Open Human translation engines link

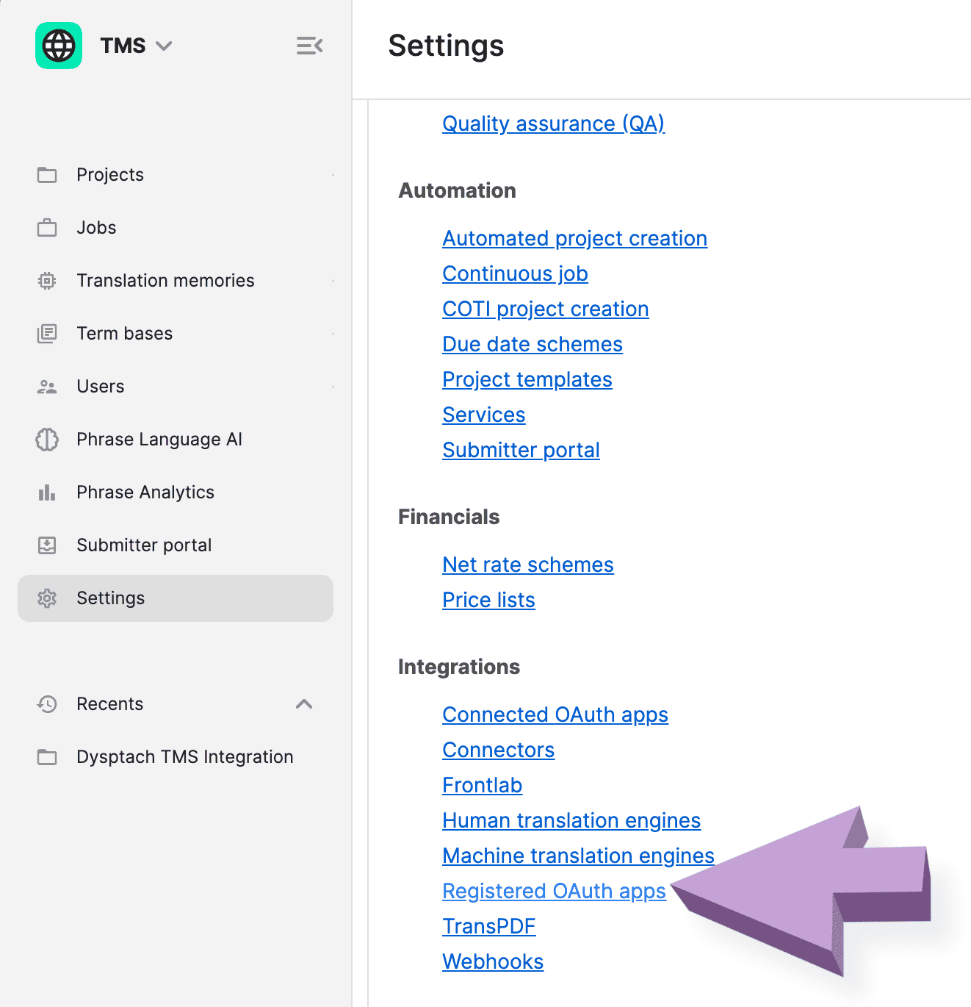[571, 820]
